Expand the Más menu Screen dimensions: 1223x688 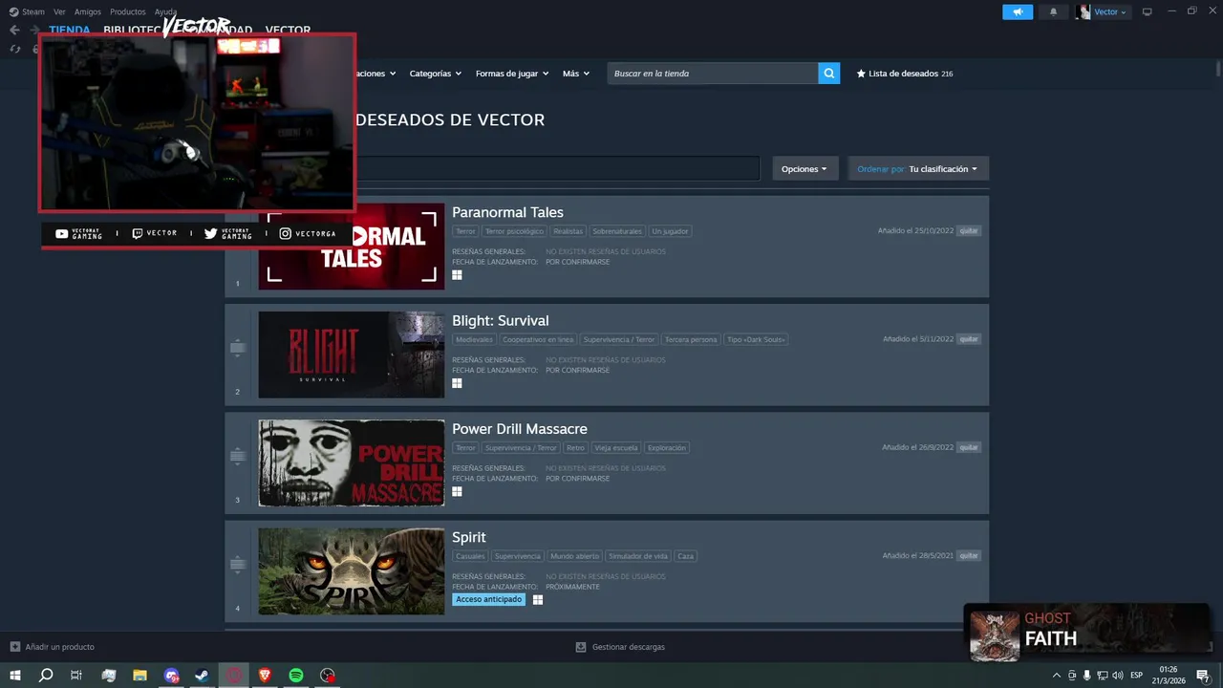coord(575,74)
